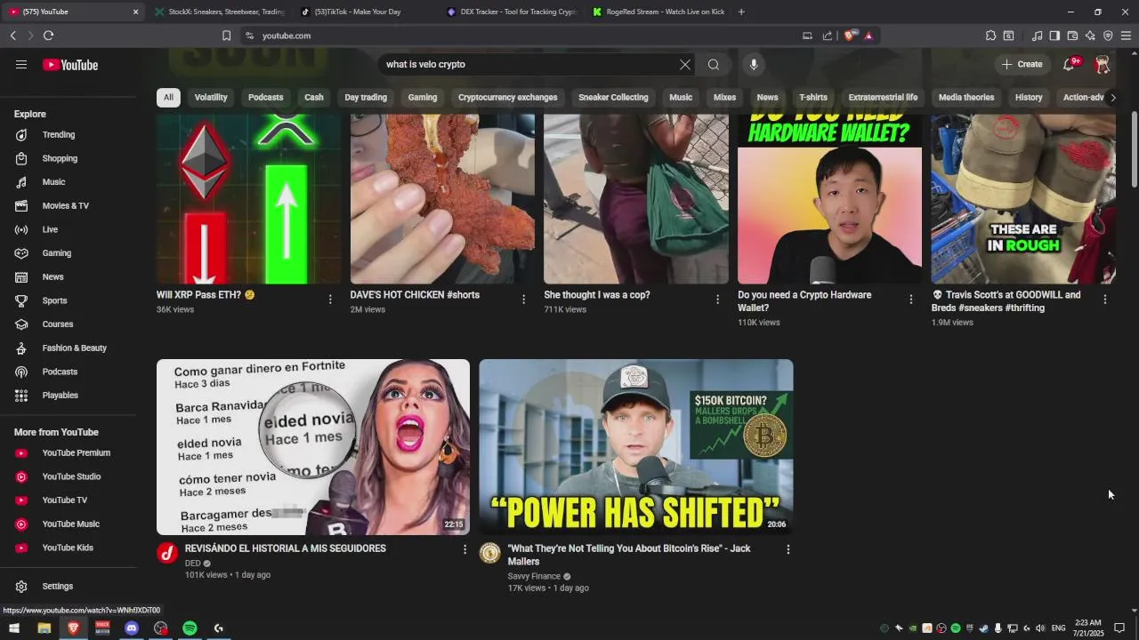
Task: Go to Music in the Explore list
Action: [x=53, y=181]
